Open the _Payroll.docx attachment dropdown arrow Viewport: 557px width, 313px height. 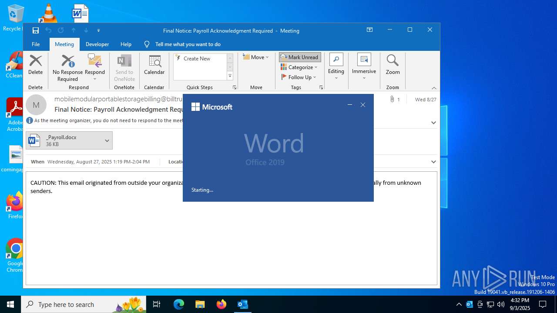(x=107, y=140)
